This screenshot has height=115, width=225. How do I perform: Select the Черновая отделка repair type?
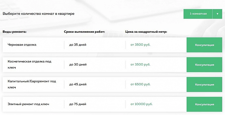[22, 45]
